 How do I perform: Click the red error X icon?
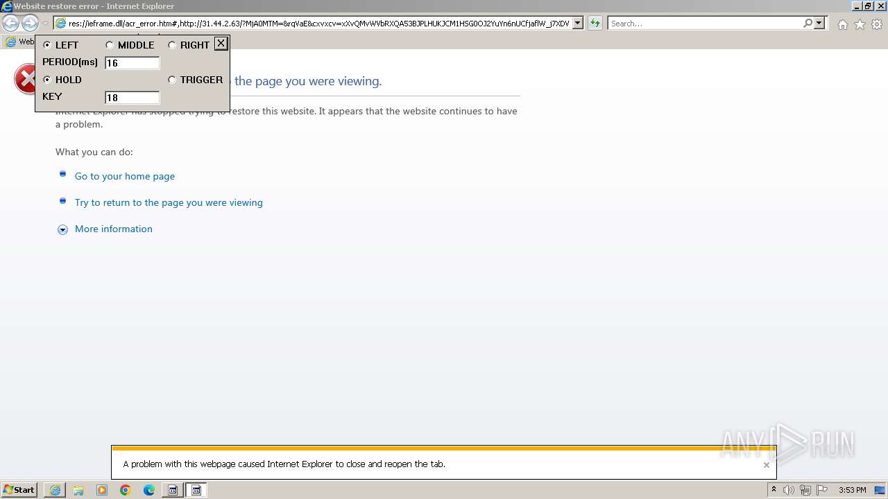(25, 79)
